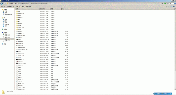
Task: Click the EraPlugins folder icon
Action: click(x=17, y=13)
